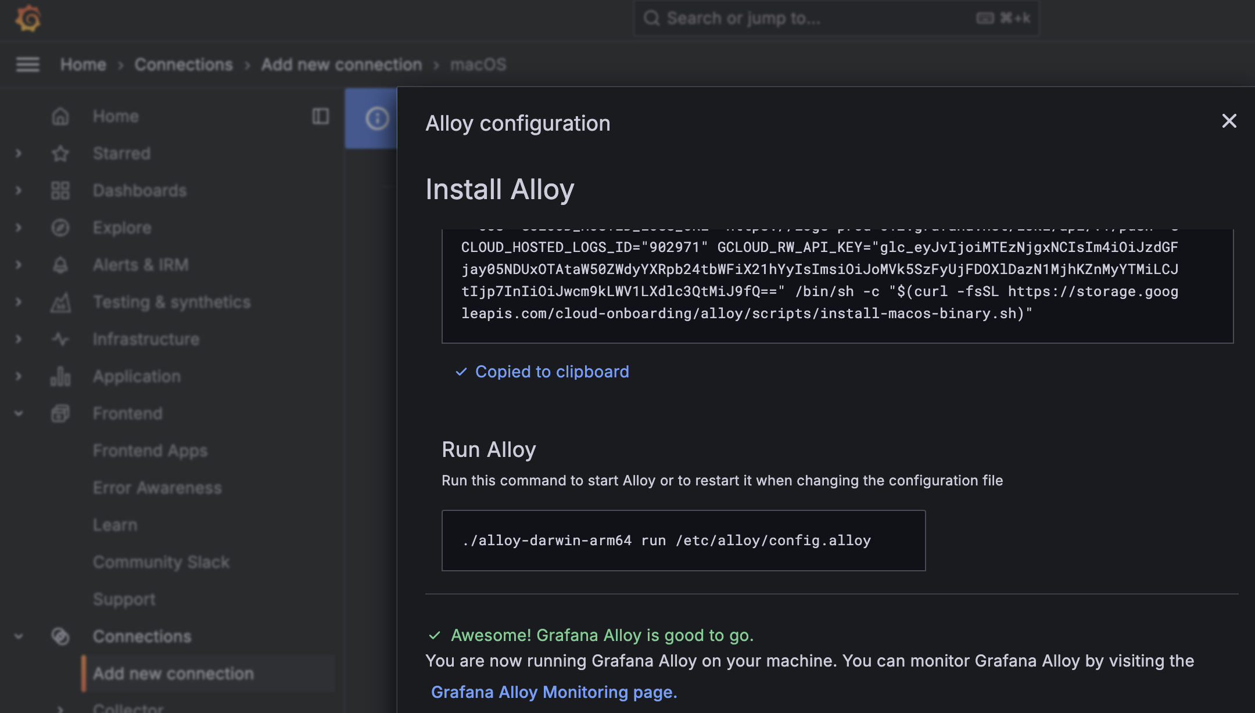Click the blue info circle icon
This screenshot has width=1255, height=713.
376,118
